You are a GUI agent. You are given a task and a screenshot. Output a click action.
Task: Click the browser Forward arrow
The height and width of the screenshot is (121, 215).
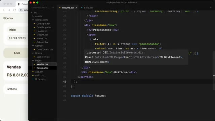(x=9, y=10)
